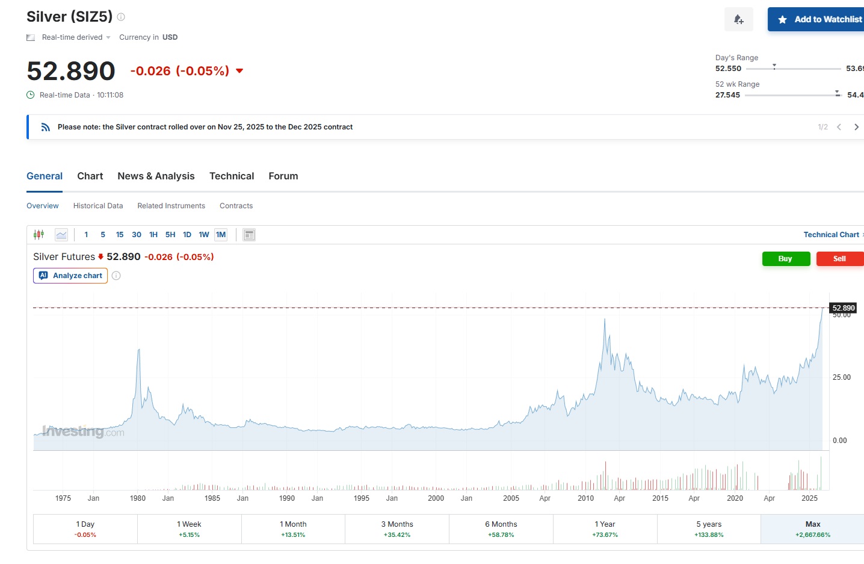Image resolution: width=864 pixels, height=564 pixels.
Task: Select the 1W chart interval
Action: (x=204, y=235)
